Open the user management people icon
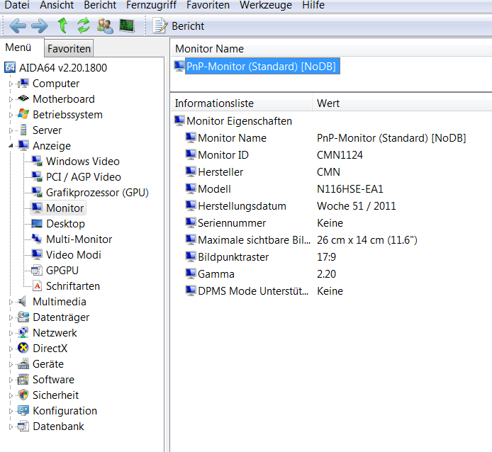The width and height of the screenshot is (492, 452). tap(105, 26)
